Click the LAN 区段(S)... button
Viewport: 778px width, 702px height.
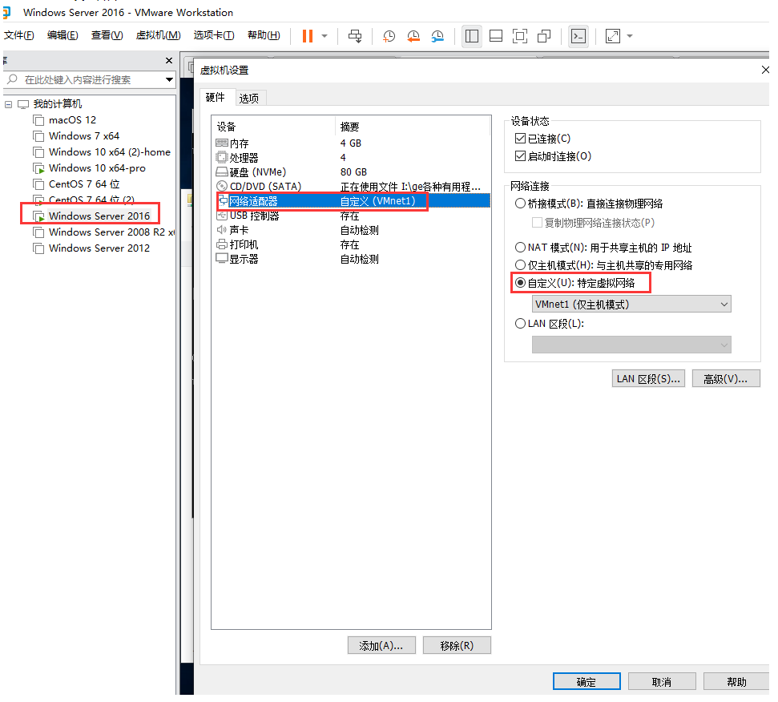[x=648, y=378]
